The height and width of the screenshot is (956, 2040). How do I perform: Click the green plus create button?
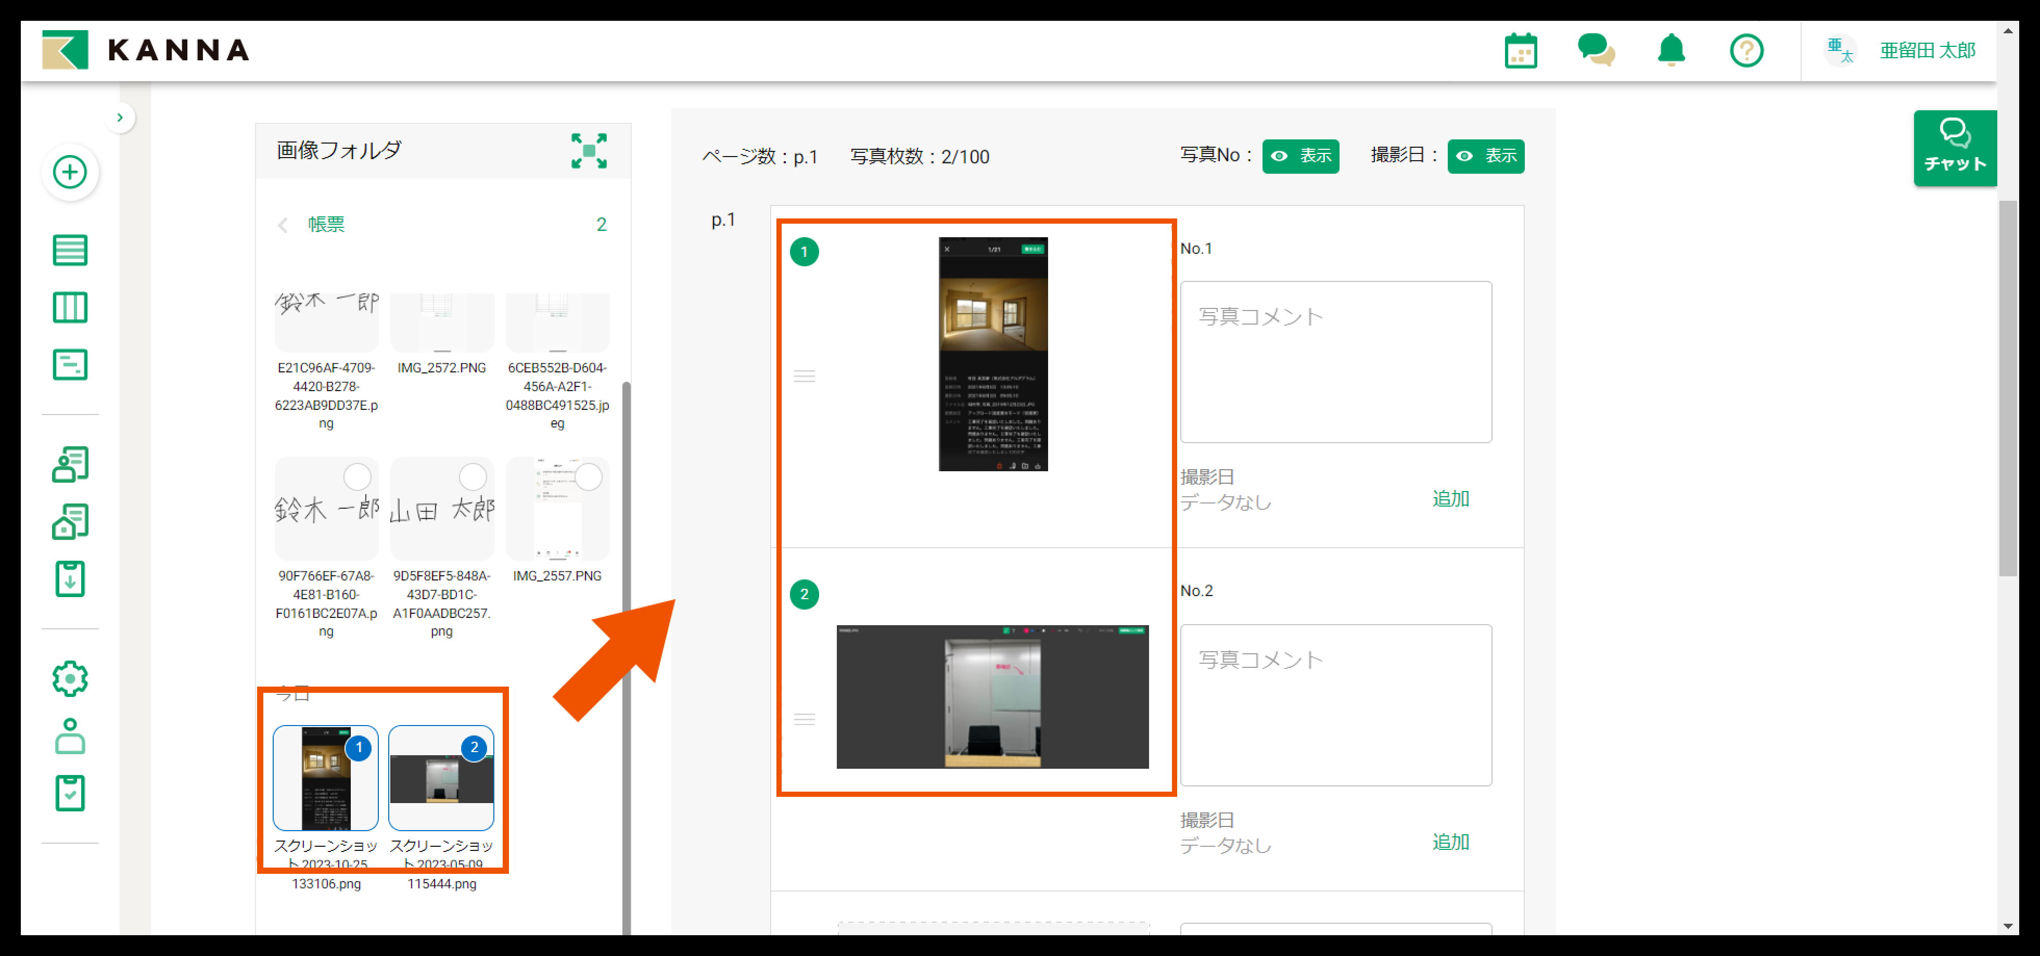pos(70,172)
